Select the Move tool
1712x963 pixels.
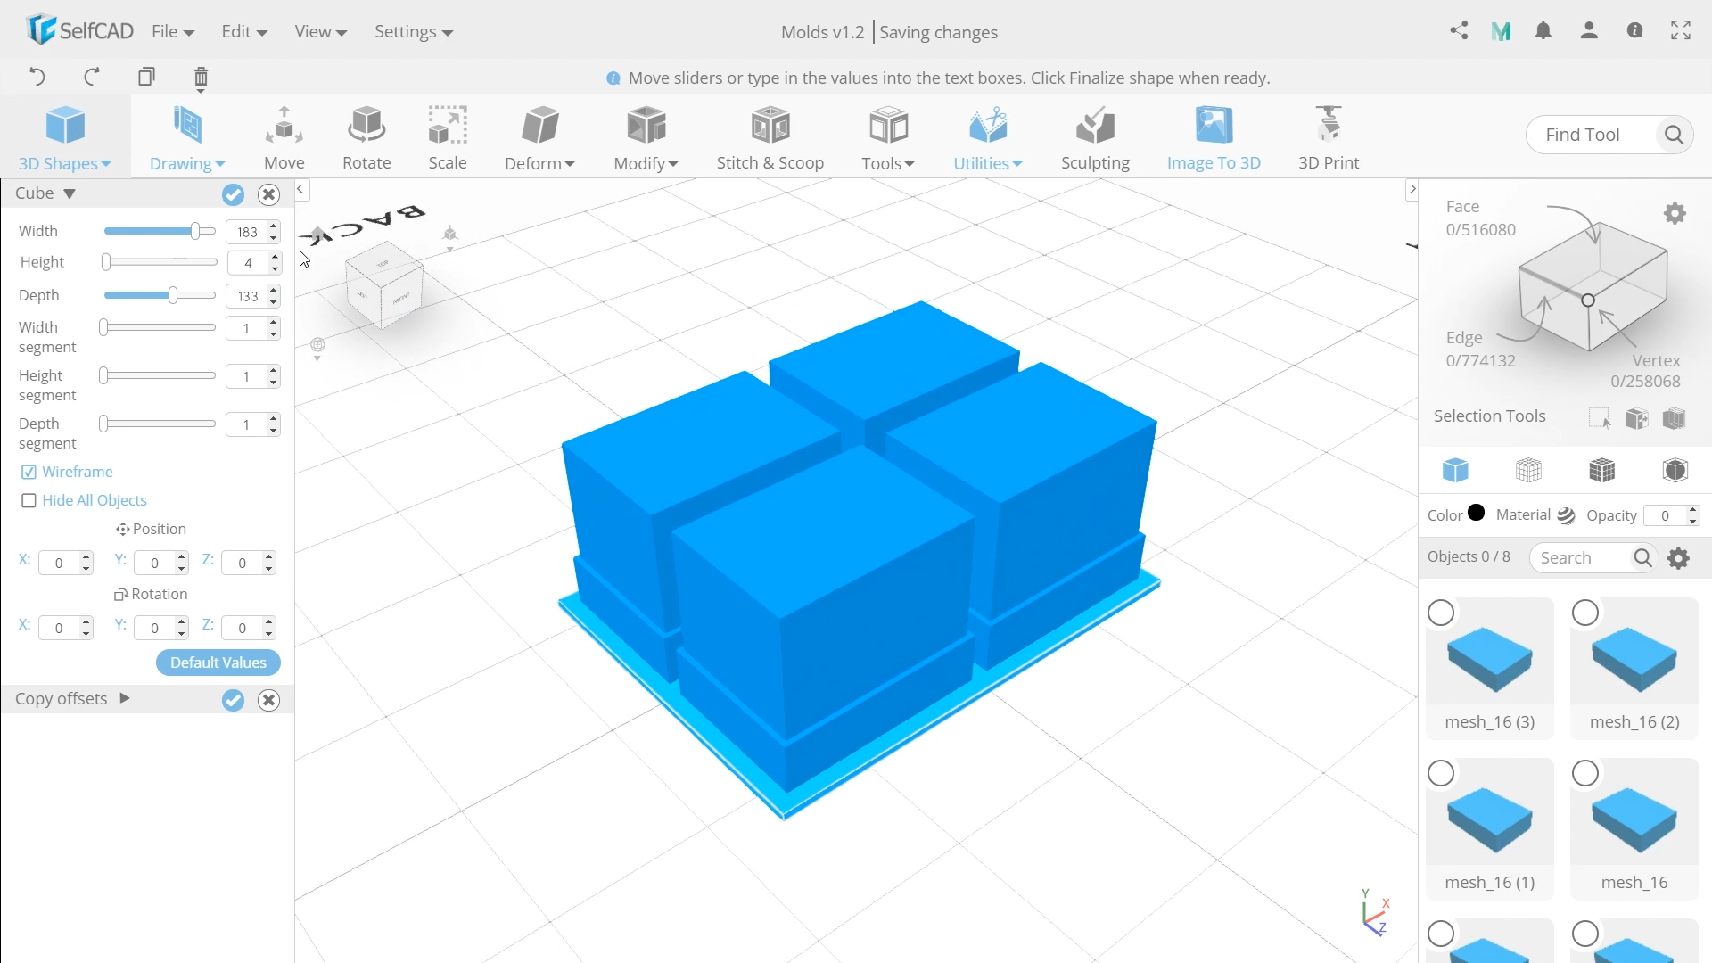click(284, 138)
